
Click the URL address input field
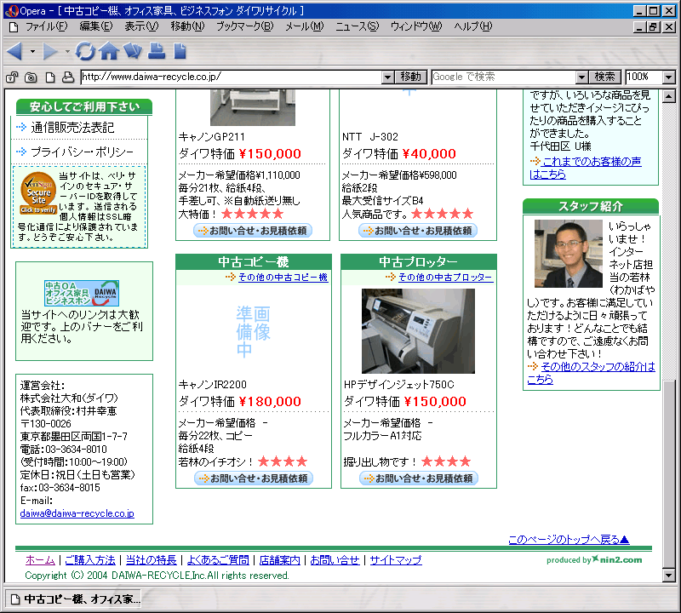(x=232, y=77)
